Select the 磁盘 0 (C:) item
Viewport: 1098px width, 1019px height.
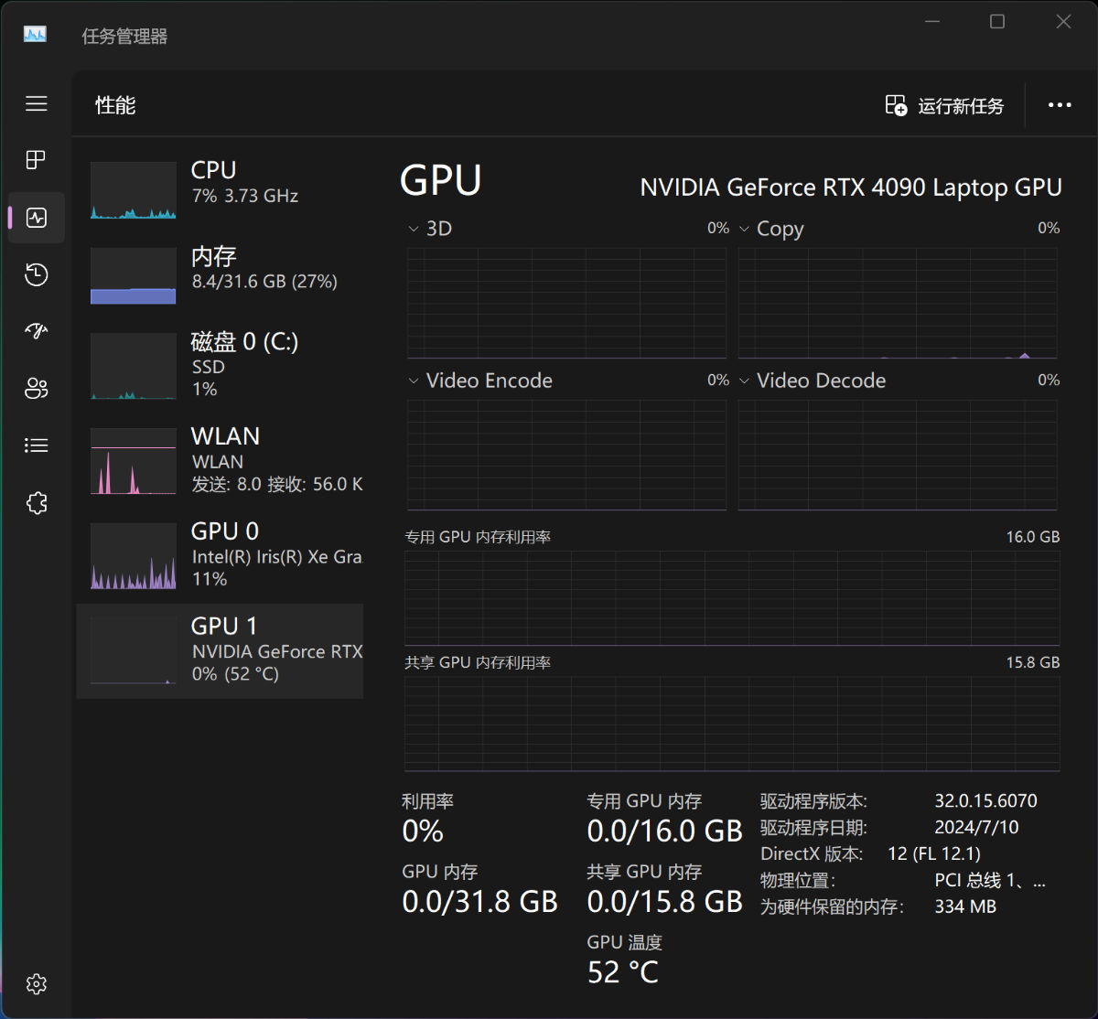220,365
